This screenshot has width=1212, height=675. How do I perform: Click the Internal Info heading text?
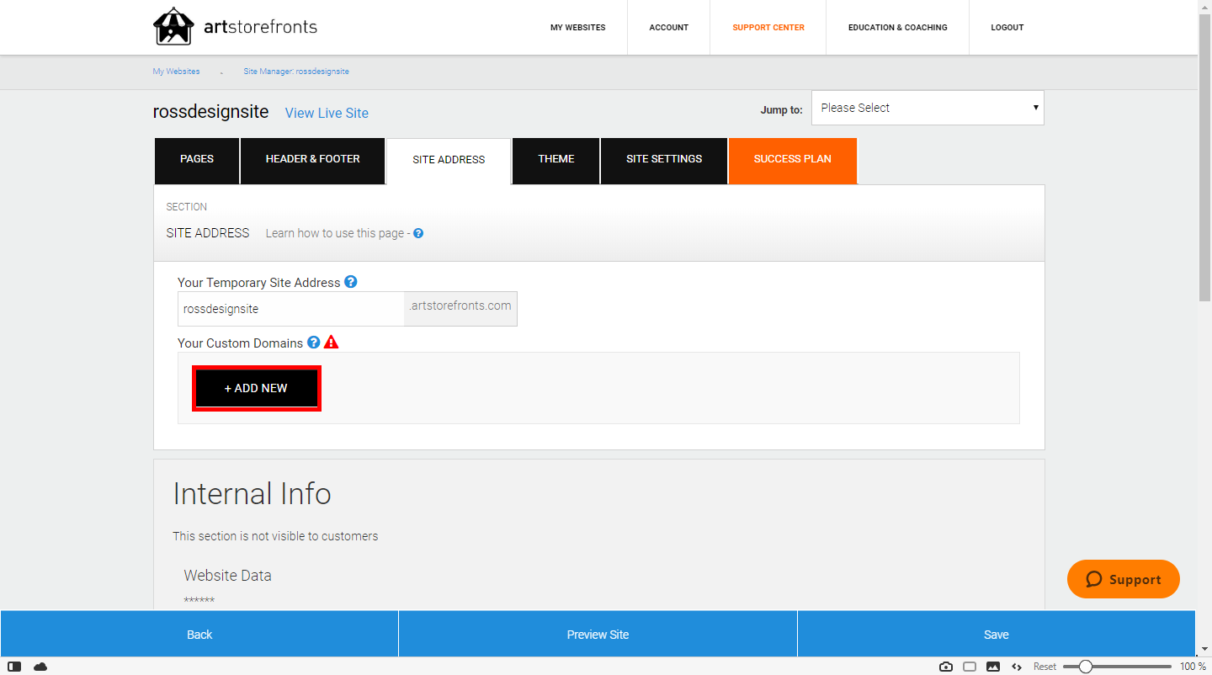point(252,493)
